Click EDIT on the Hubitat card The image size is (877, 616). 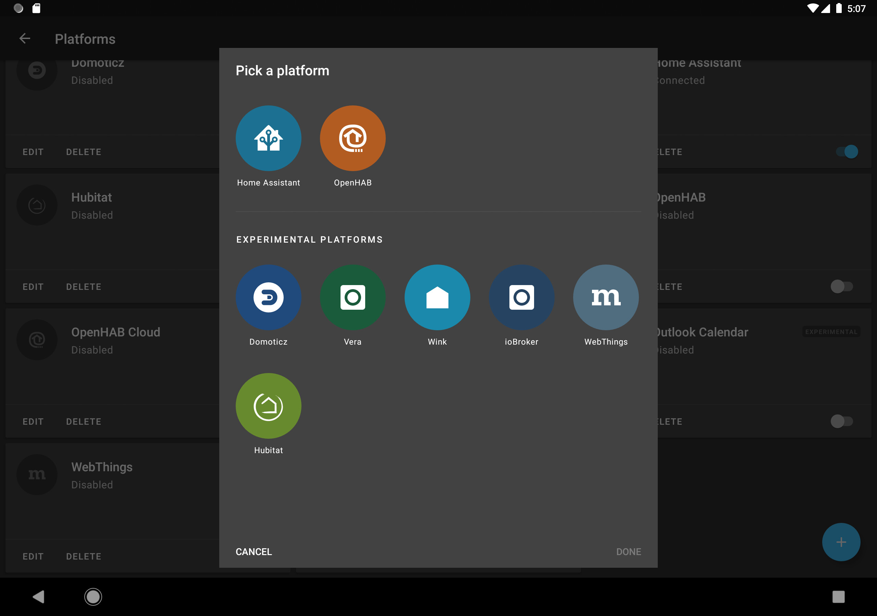(x=33, y=287)
